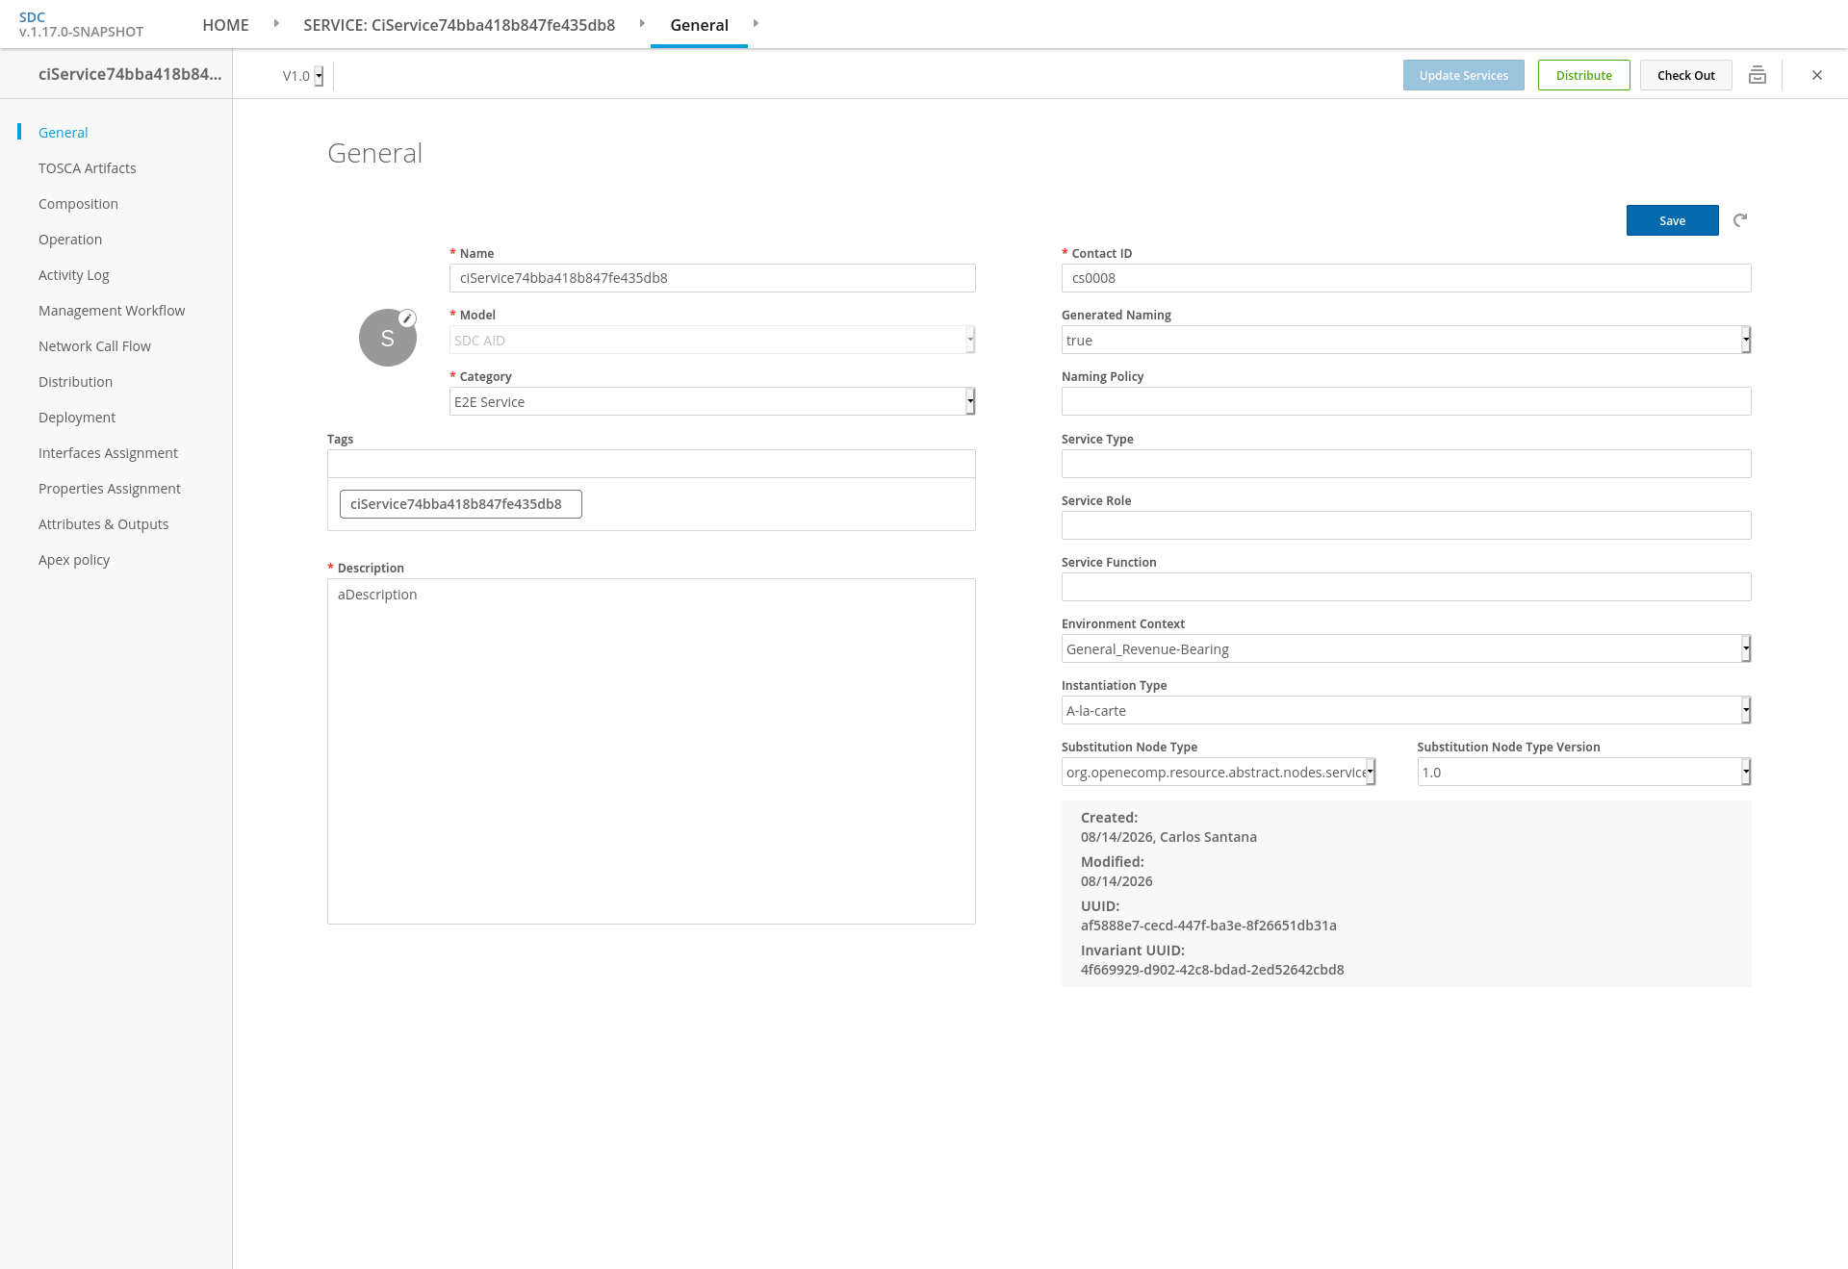Open the print/archive icon in top bar
This screenshot has width=1848, height=1269.
(x=1758, y=75)
